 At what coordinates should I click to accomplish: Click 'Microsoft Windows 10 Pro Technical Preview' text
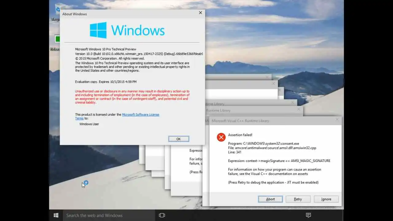(106, 49)
